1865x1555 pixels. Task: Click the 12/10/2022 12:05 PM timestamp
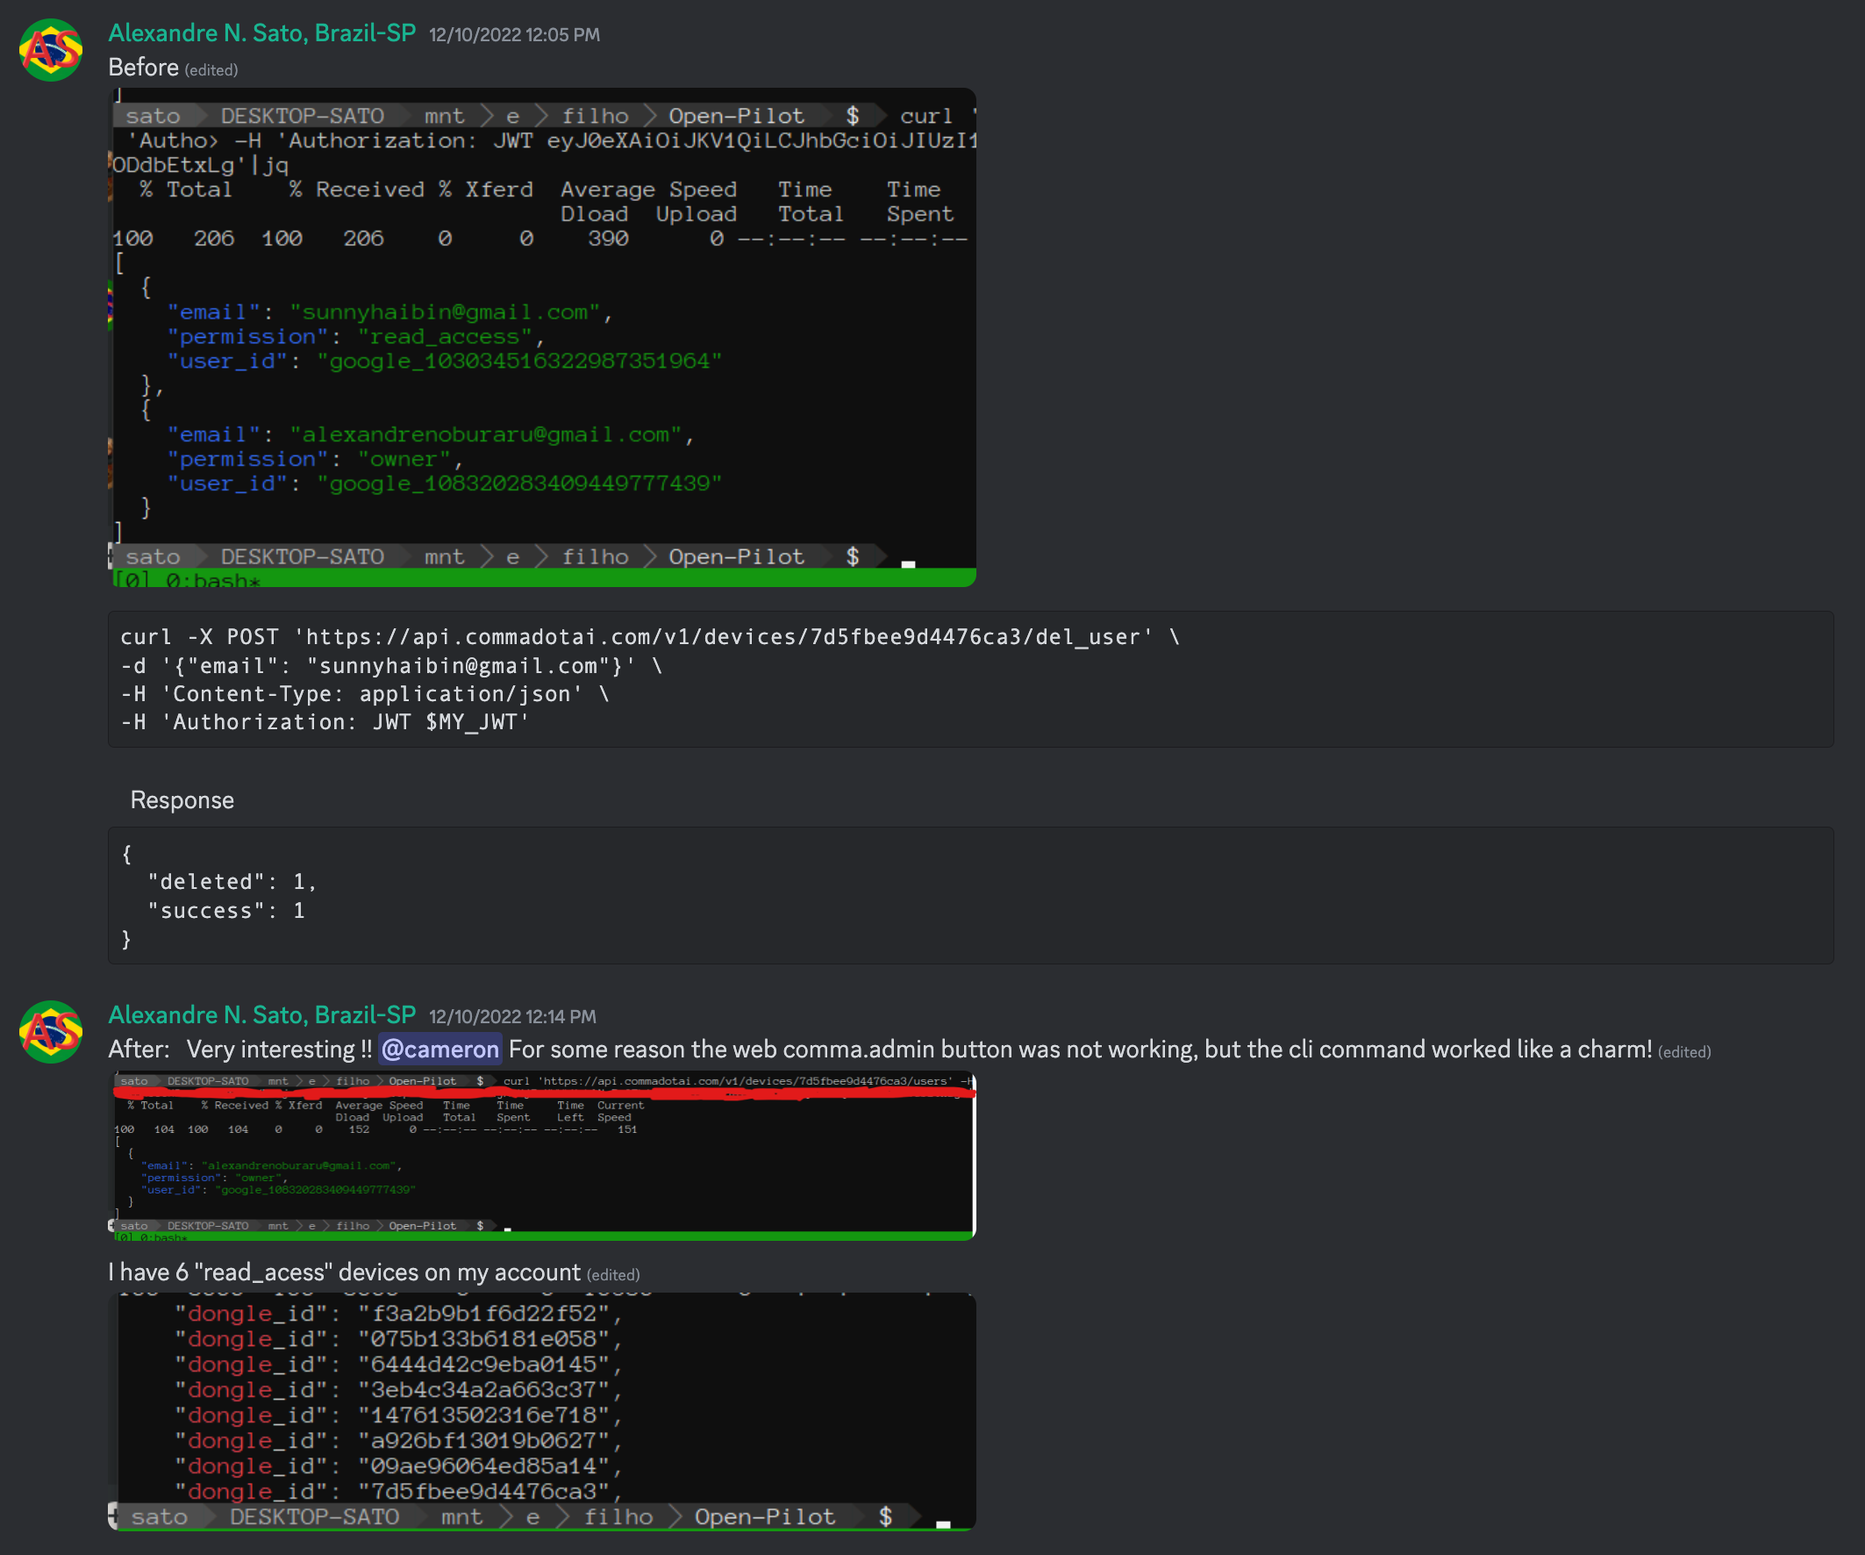514,34
